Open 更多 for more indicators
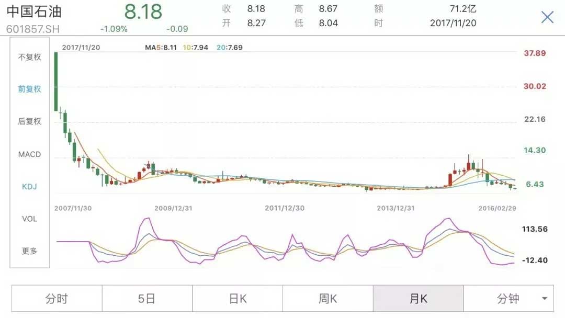Viewport: 565px width, 318px height. [x=29, y=251]
